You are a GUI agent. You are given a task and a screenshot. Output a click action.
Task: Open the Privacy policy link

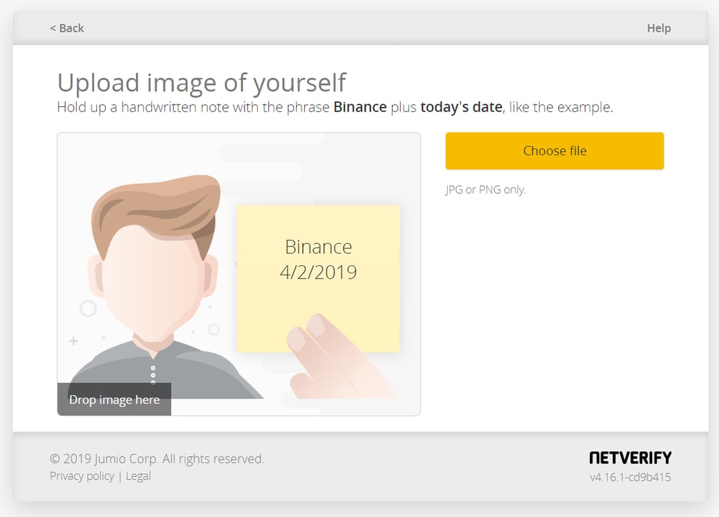click(82, 476)
